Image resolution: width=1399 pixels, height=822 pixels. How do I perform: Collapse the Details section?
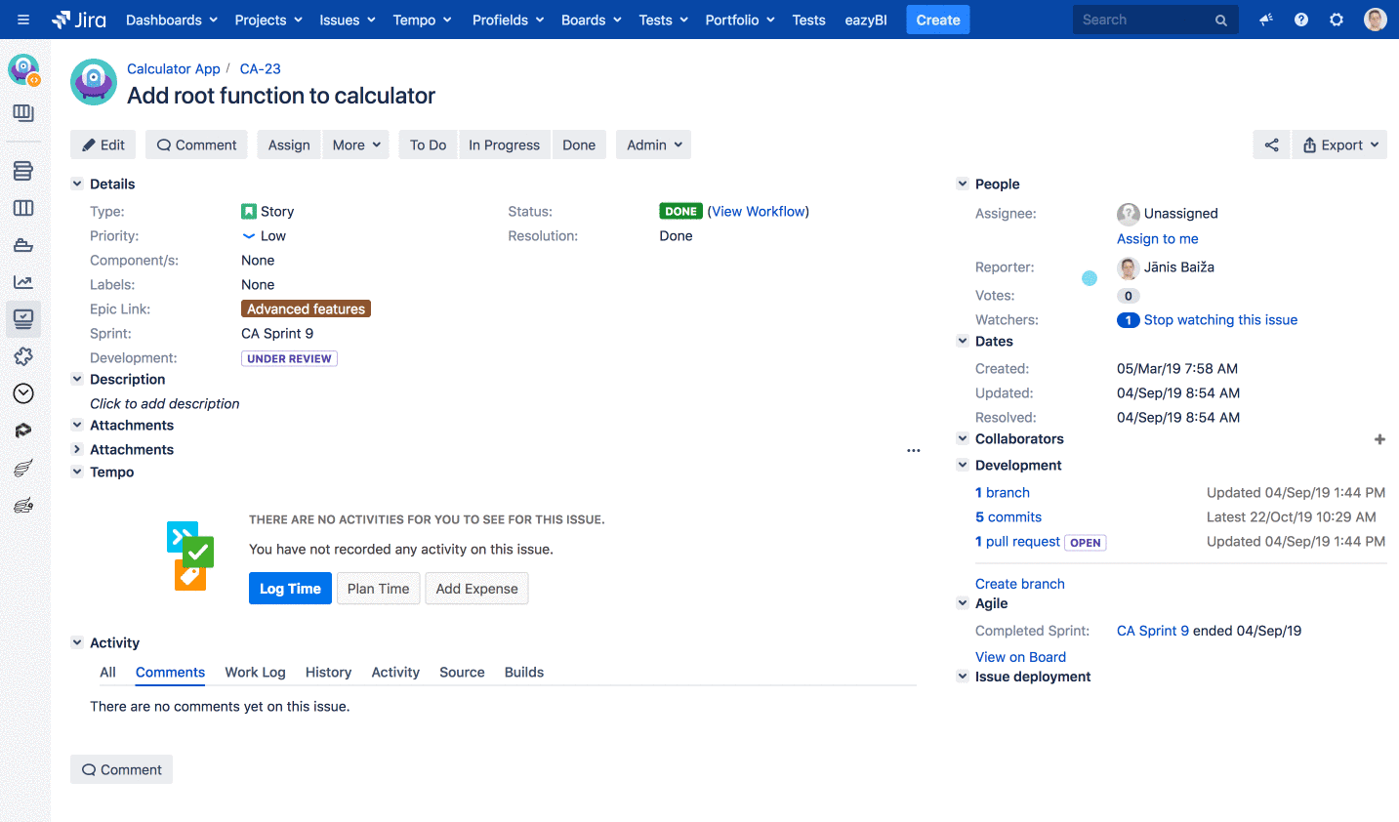click(77, 184)
